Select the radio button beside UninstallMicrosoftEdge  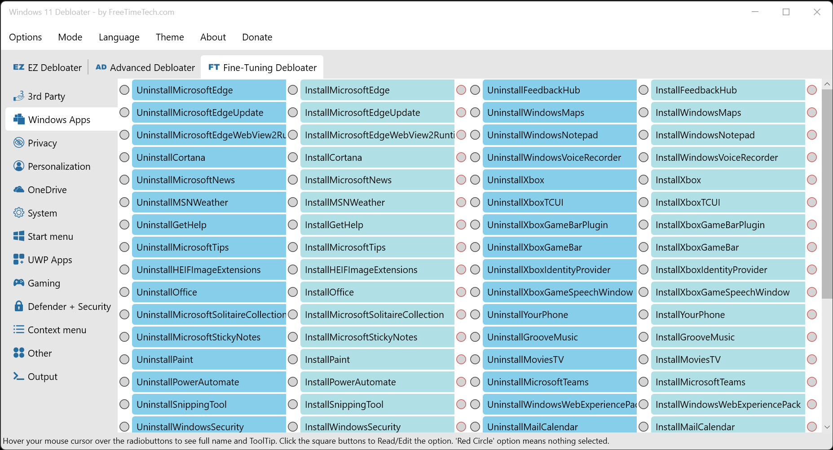(x=124, y=90)
